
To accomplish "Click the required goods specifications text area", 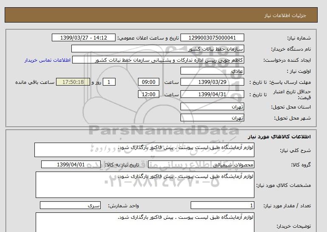I will pos(145,185).
